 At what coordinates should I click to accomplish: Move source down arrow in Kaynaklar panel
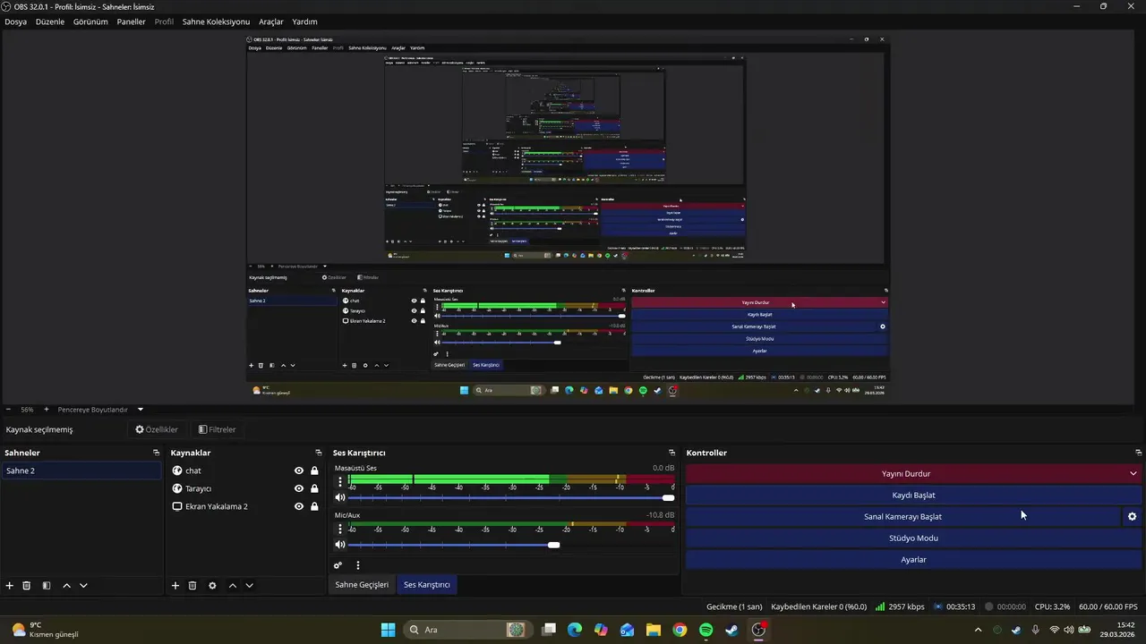pos(250,586)
